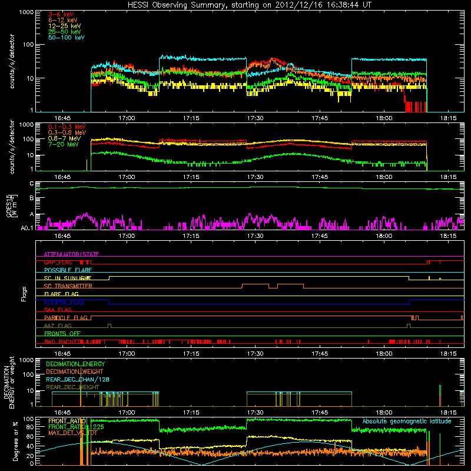Select the FRONT_RATIO_1225 legend label
The width and height of the screenshot is (471, 471).
pyautogui.click(x=76, y=427)
